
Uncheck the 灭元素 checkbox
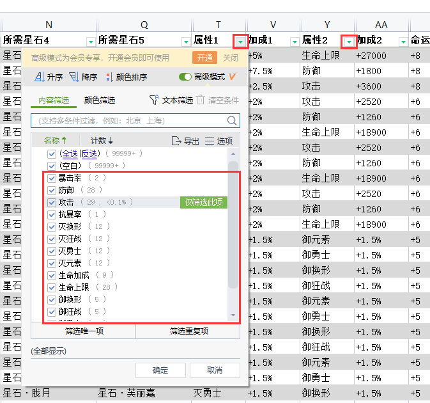pyautogui.click(x=52, y=264)
